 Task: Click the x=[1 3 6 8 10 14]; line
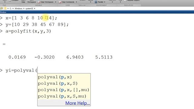coord(31,18)
